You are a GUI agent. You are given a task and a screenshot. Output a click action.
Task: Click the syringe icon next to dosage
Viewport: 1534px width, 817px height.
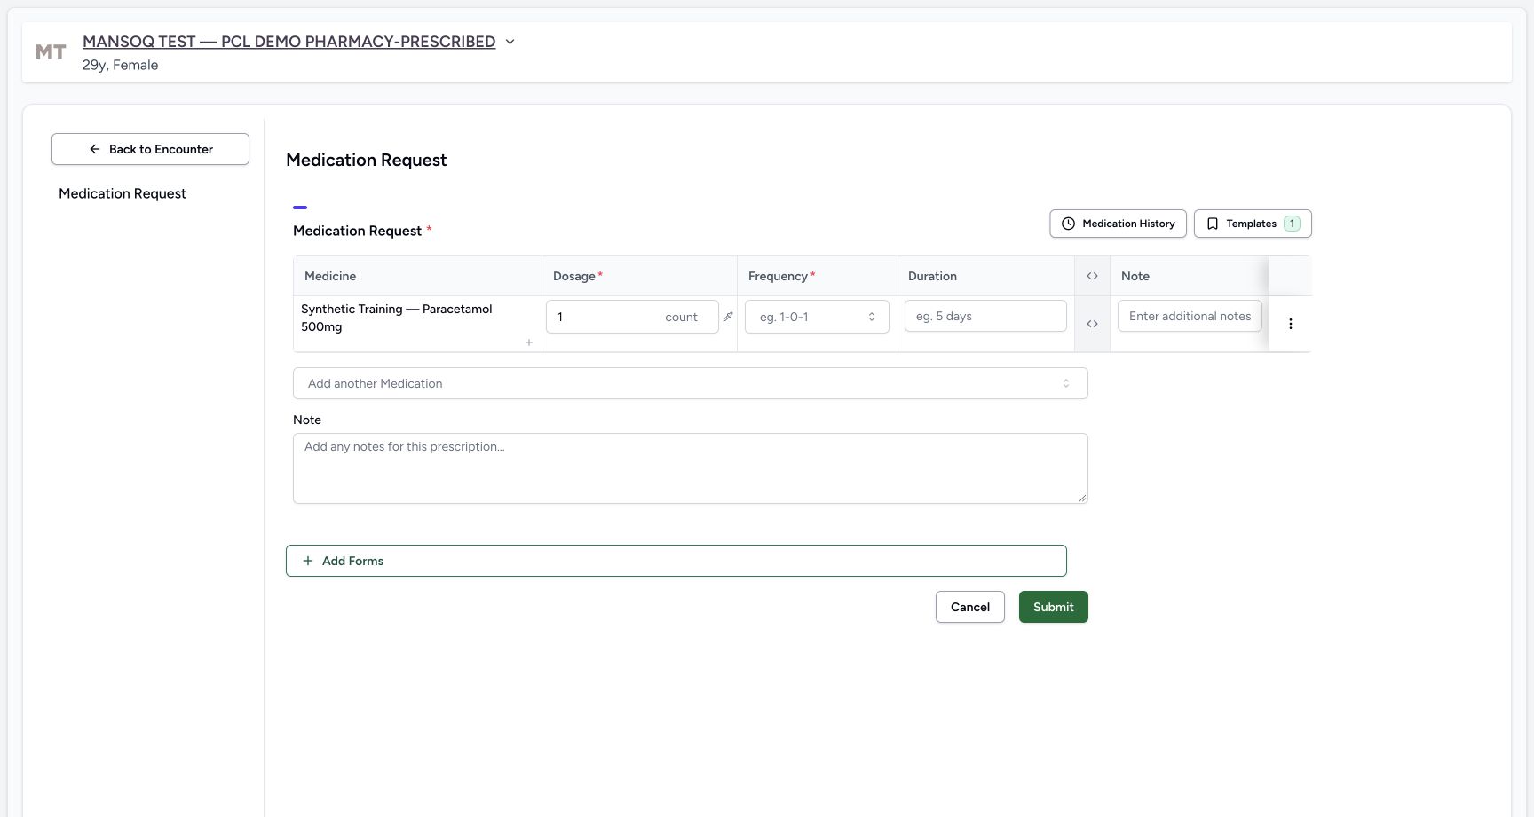tap(728, 317)
